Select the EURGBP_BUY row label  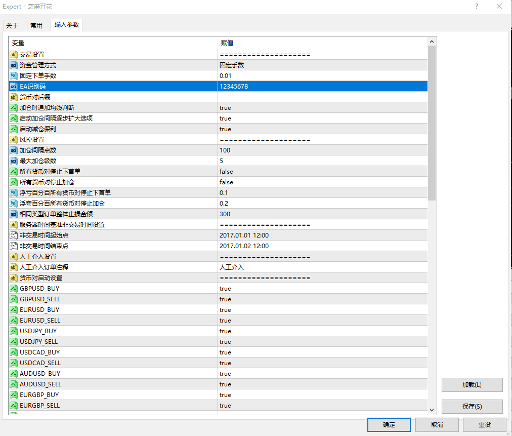click(x=39, y=395)
